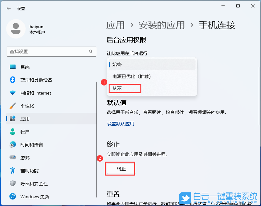Select the 帐户 sidebar entry
Viewport: 261px width, 206px height.
point(24,132)
